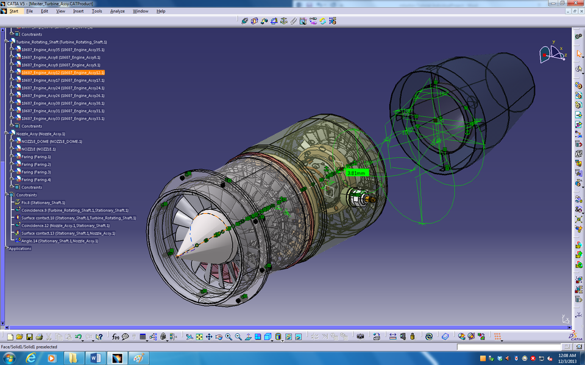Open the Insert menu

pos(77,11)
